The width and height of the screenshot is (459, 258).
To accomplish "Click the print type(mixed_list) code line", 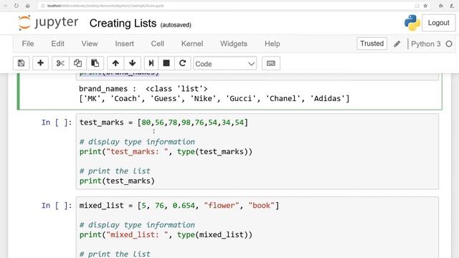I will pos(166,235).
